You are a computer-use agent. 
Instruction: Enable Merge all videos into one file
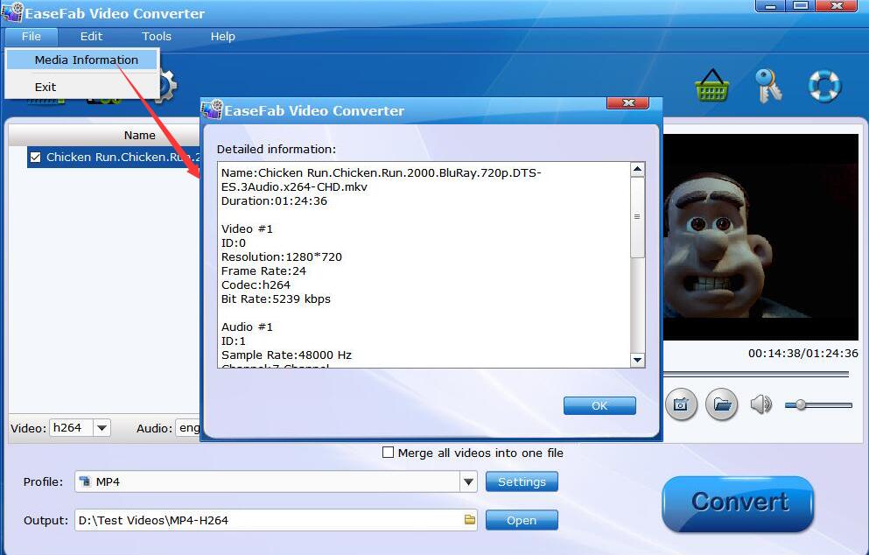388,453
